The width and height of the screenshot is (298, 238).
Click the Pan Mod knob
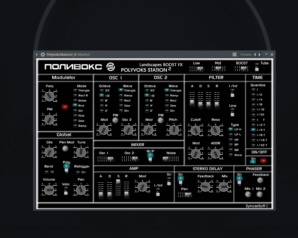point(65,149)
